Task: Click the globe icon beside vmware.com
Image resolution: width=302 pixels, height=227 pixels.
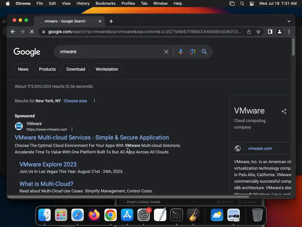Action: (x=238, y=148)
